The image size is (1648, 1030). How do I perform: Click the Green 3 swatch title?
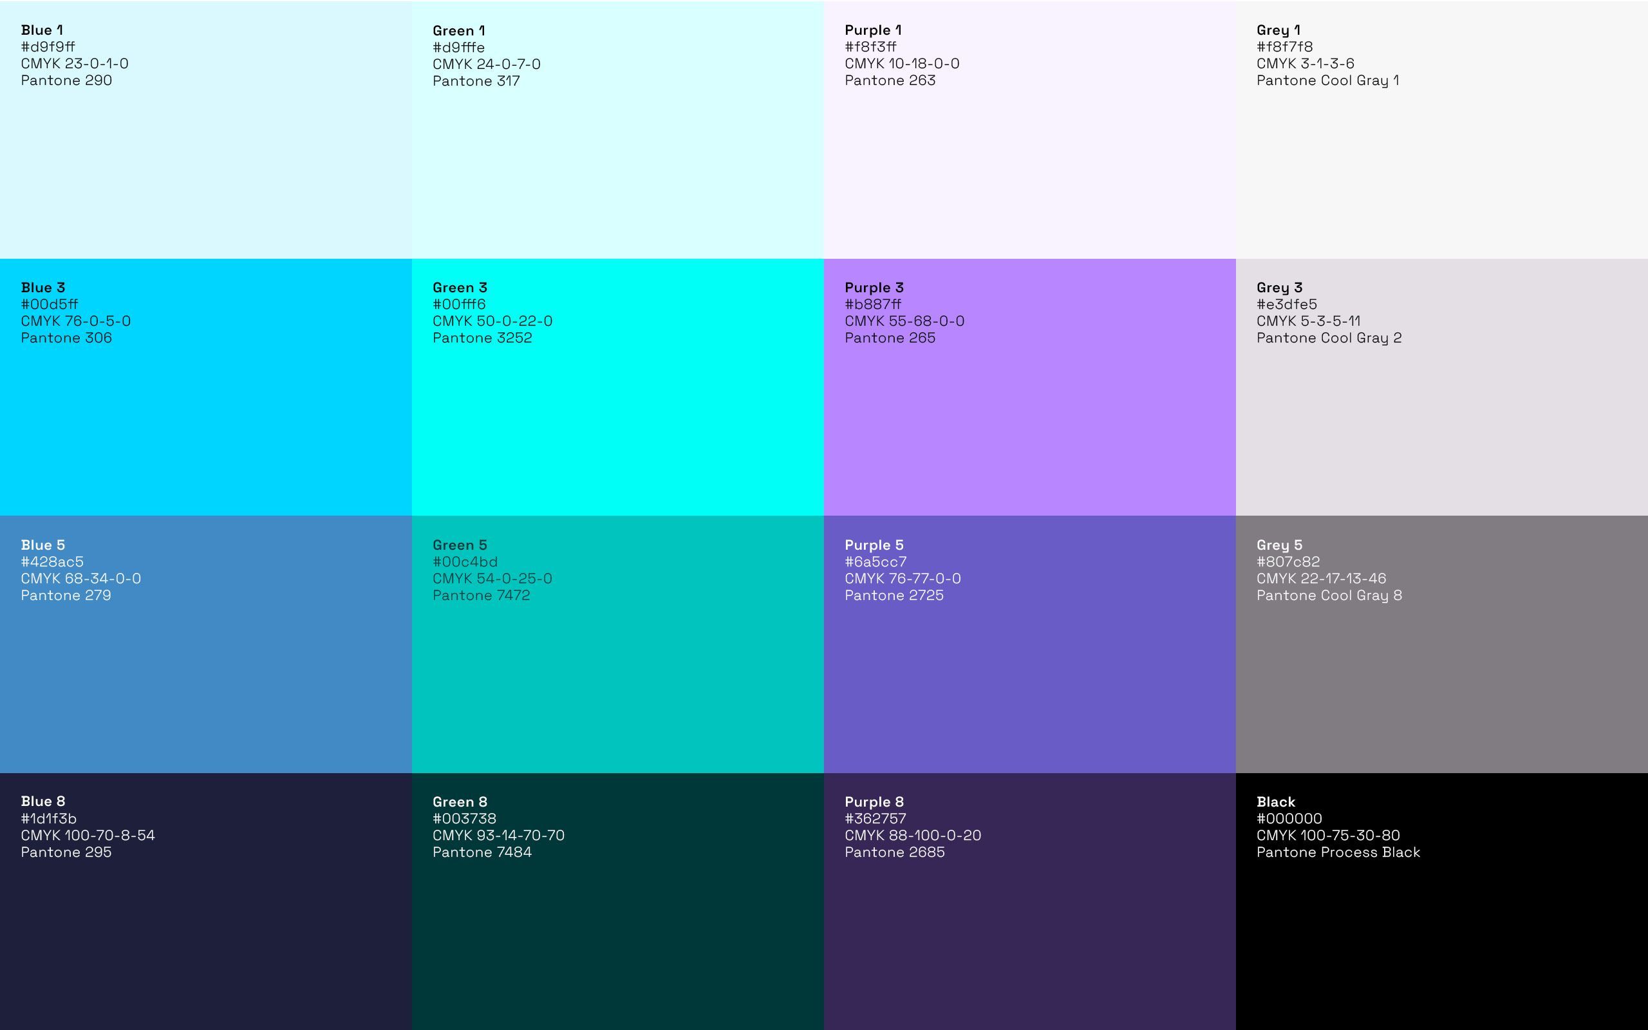pos(460,288)
